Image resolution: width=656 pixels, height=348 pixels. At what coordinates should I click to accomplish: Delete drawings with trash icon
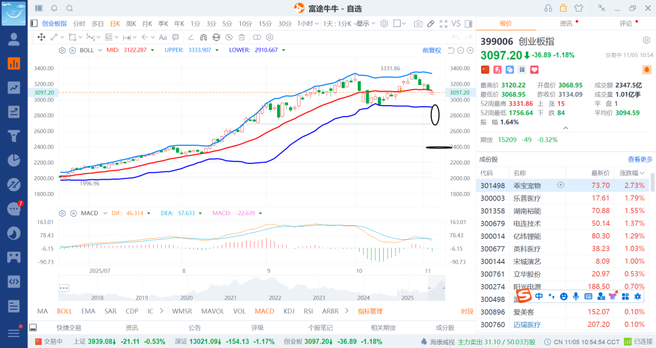pos(242,37)
